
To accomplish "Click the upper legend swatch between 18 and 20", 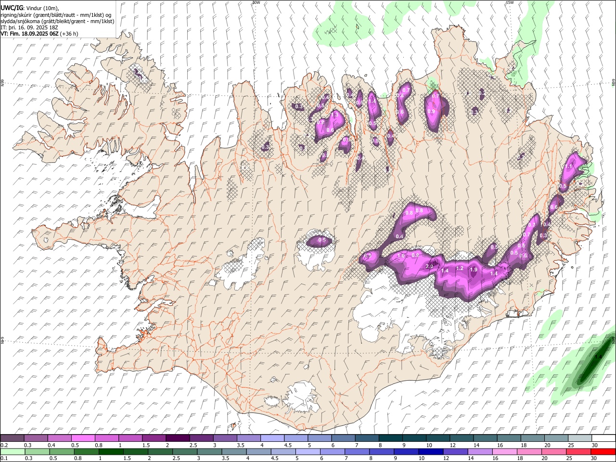I will pos(533,438).
